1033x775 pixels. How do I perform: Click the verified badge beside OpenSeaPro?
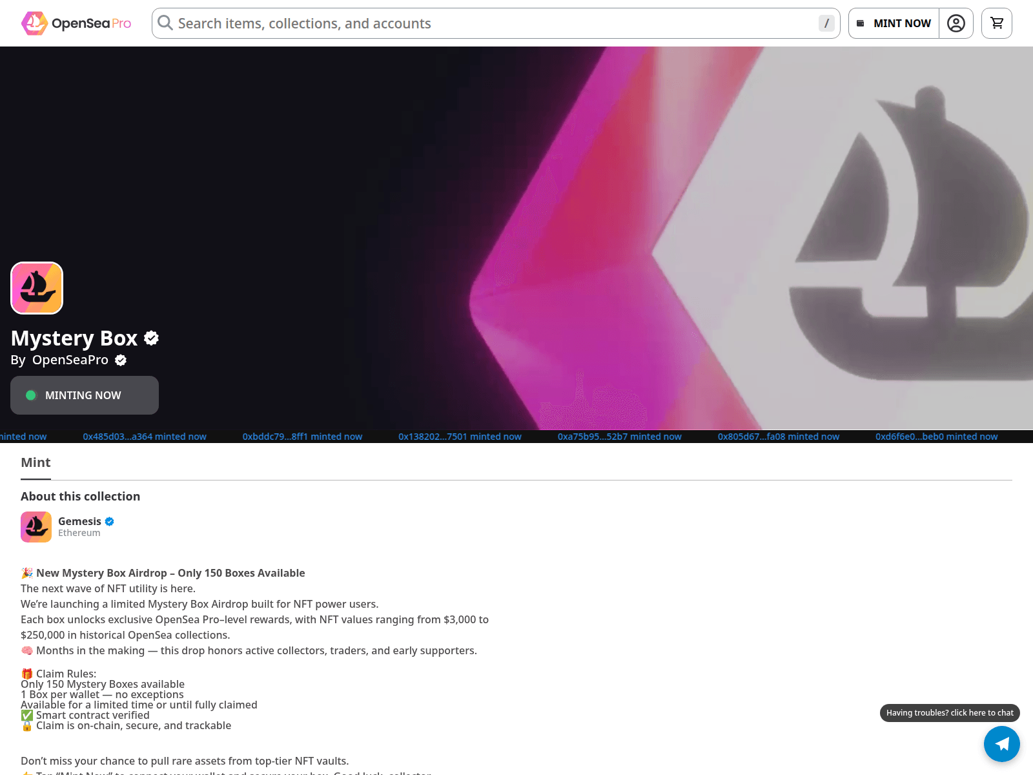(121, 360)
